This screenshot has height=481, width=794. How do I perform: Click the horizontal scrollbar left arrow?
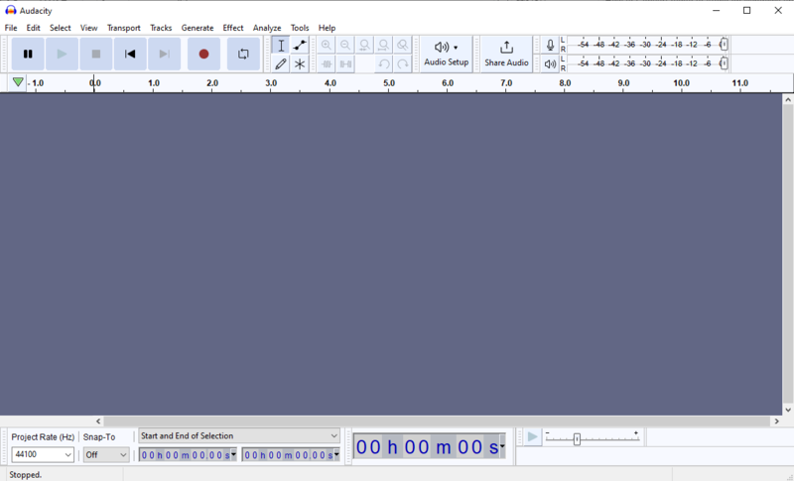98,421
